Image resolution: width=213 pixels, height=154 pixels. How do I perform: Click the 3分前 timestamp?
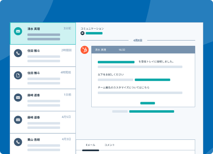[x=67, y=28]
